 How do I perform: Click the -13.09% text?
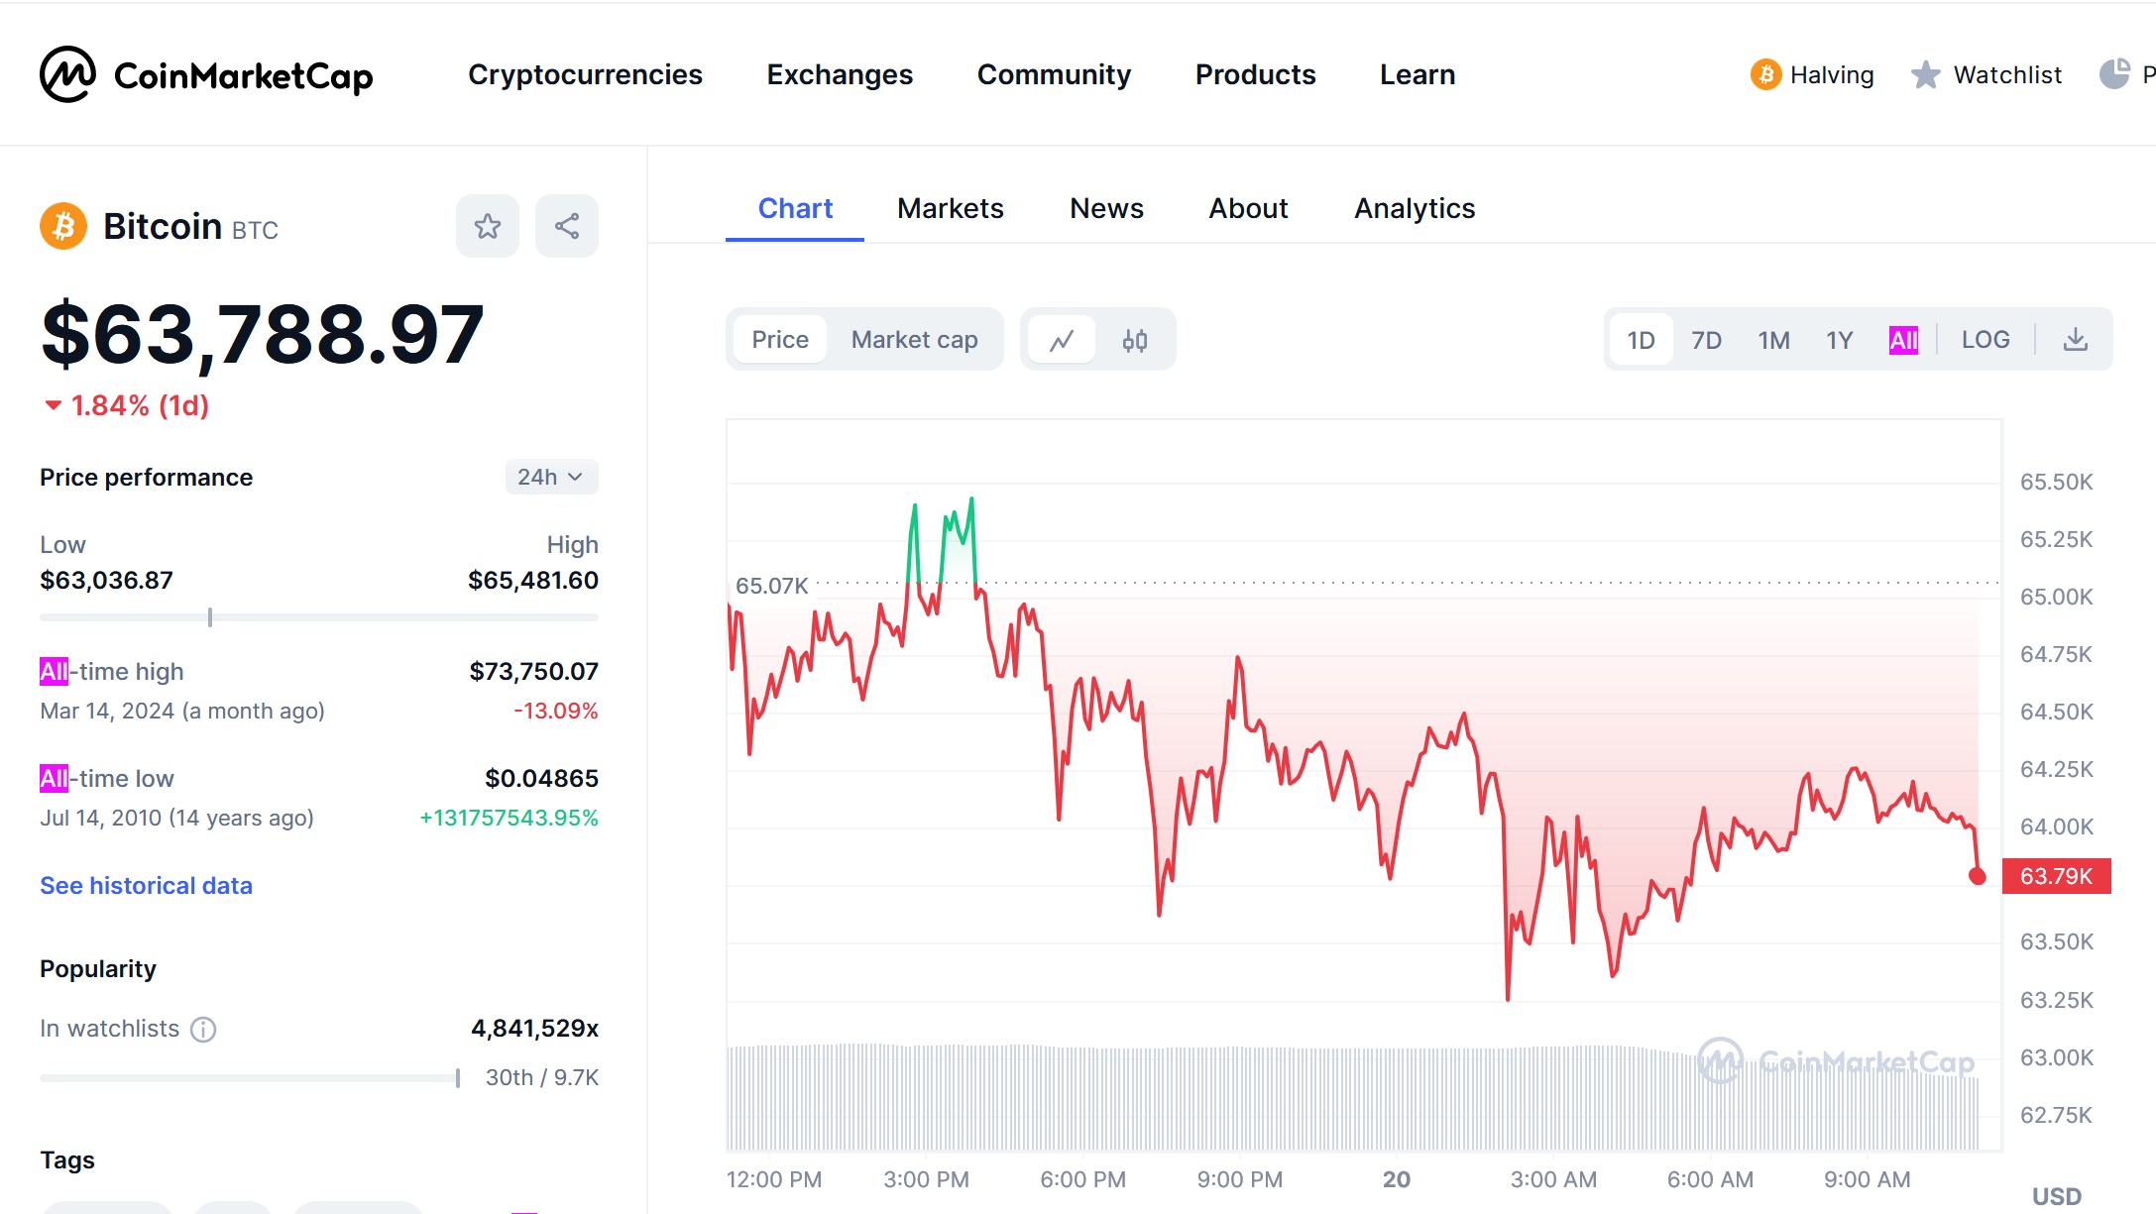[x=555, y=711]
